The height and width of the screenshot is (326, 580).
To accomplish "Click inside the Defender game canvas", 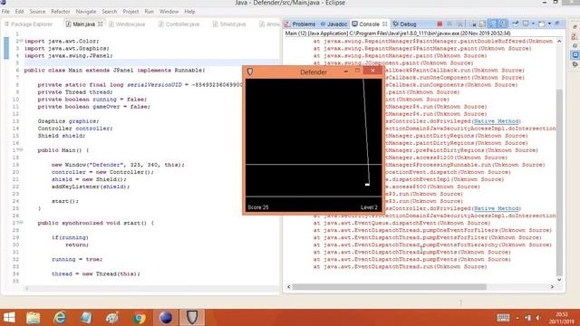I will [314, 145].
